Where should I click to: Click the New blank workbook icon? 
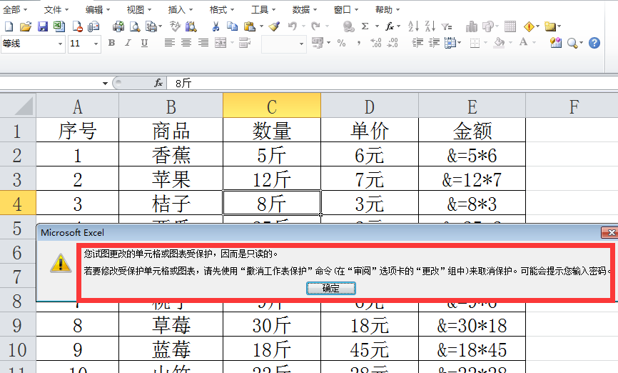[9, 26]
